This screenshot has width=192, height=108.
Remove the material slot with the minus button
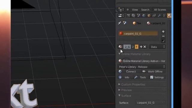163,36
